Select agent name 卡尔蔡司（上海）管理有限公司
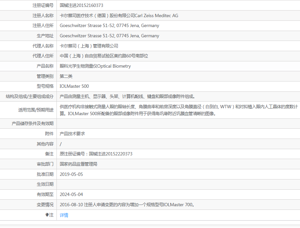Screen dimensions: 300x228 tap(89, 46)
